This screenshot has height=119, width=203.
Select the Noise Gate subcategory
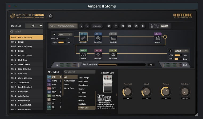point(69,88)
